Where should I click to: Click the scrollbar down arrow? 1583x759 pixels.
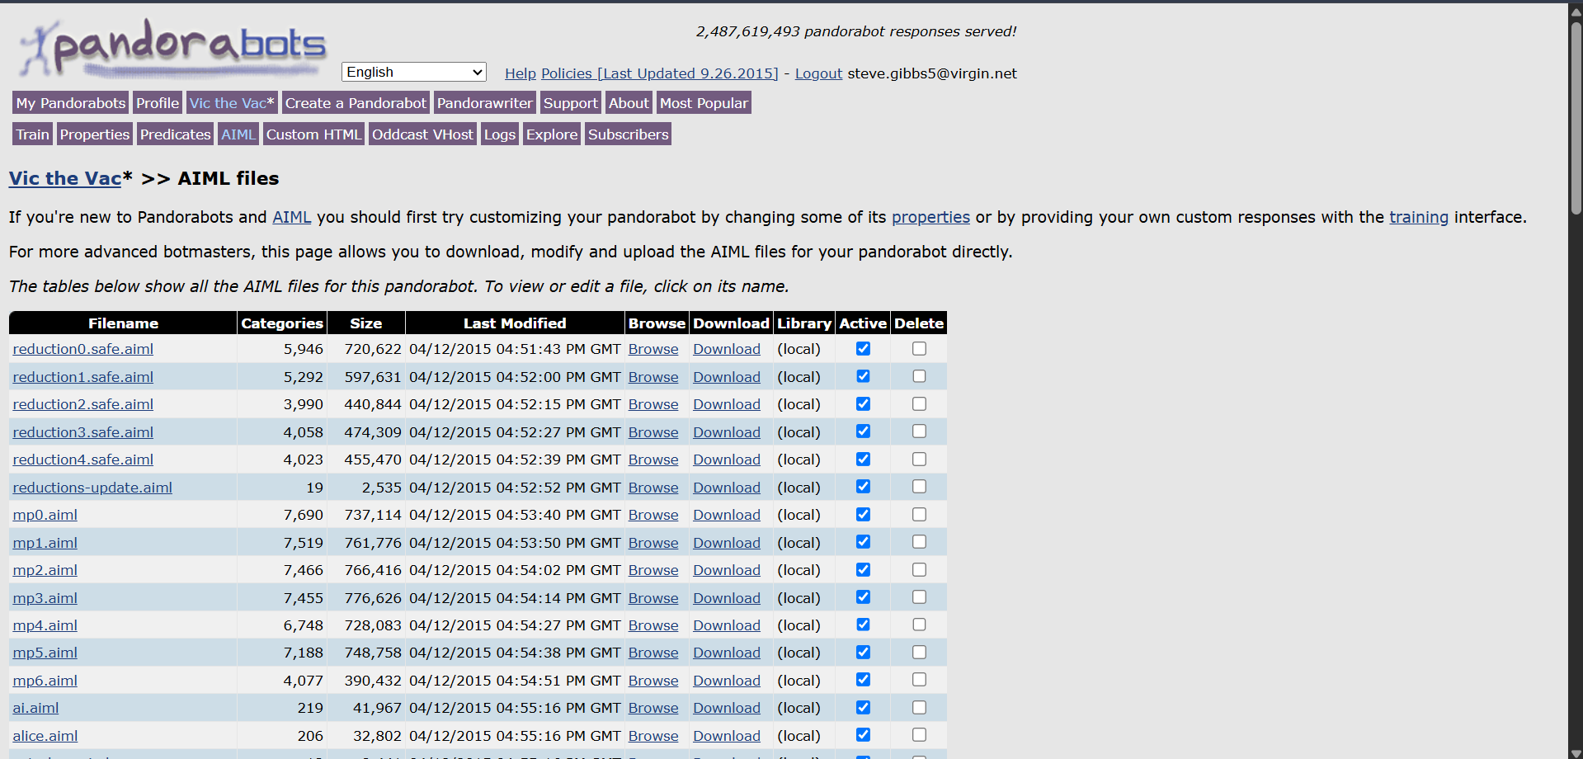click(1576, 752)
